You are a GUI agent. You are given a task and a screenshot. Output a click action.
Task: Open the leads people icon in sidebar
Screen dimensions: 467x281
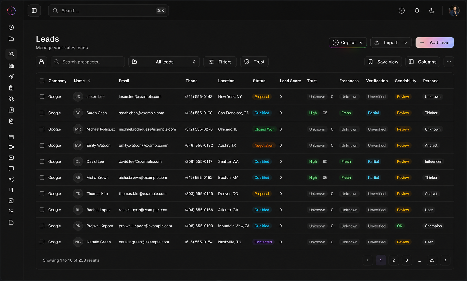tap(11, 54)
